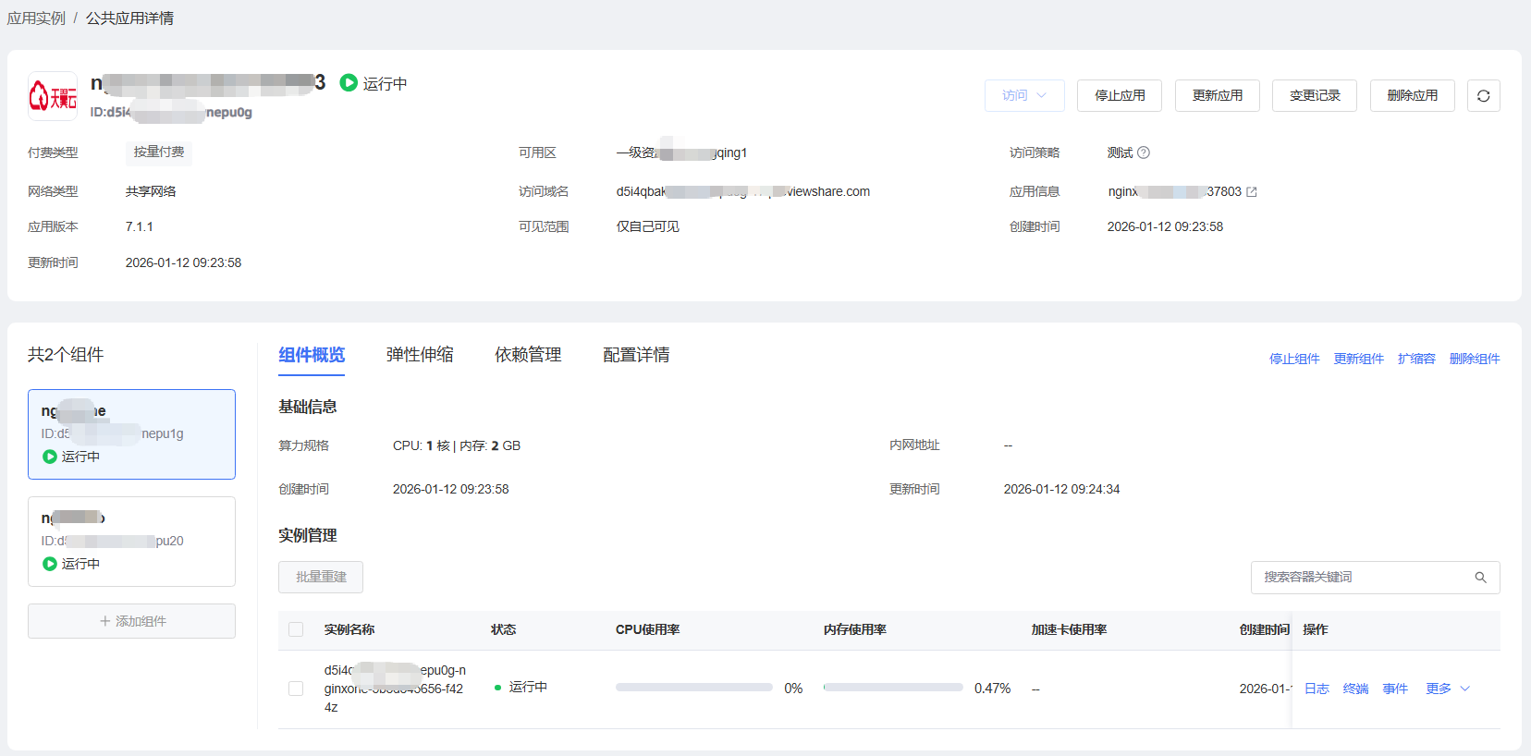
Task: Click the help icon beside 测试
Action: (1144, 152)
